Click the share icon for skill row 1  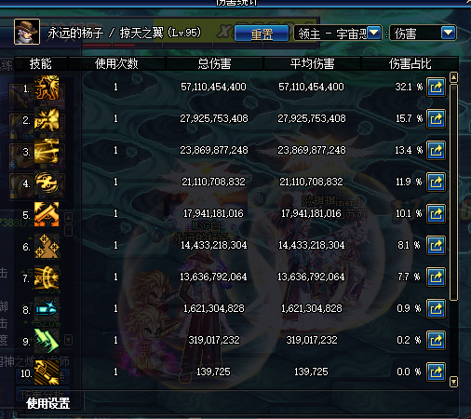(x=436, y=87)
